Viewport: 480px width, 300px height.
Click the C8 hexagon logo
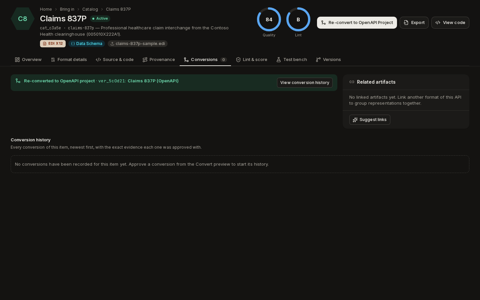[23, 19]
